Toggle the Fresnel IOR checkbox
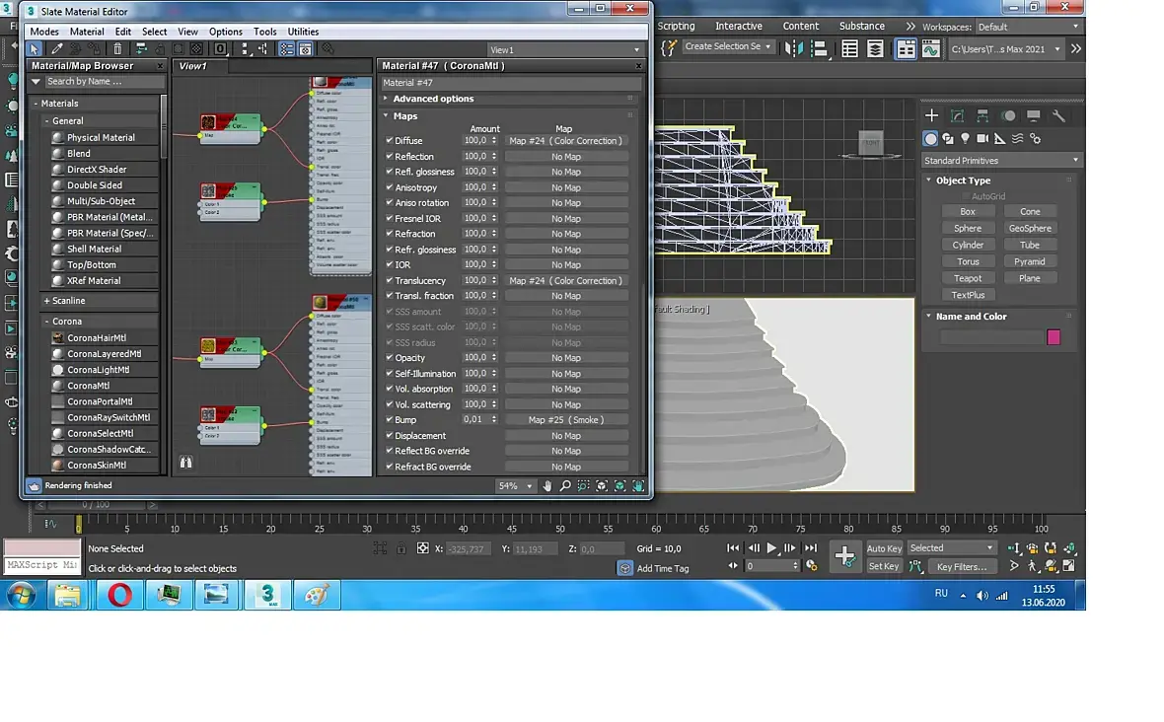This screenshot has height=722, width=1164. tap(389, 218)
